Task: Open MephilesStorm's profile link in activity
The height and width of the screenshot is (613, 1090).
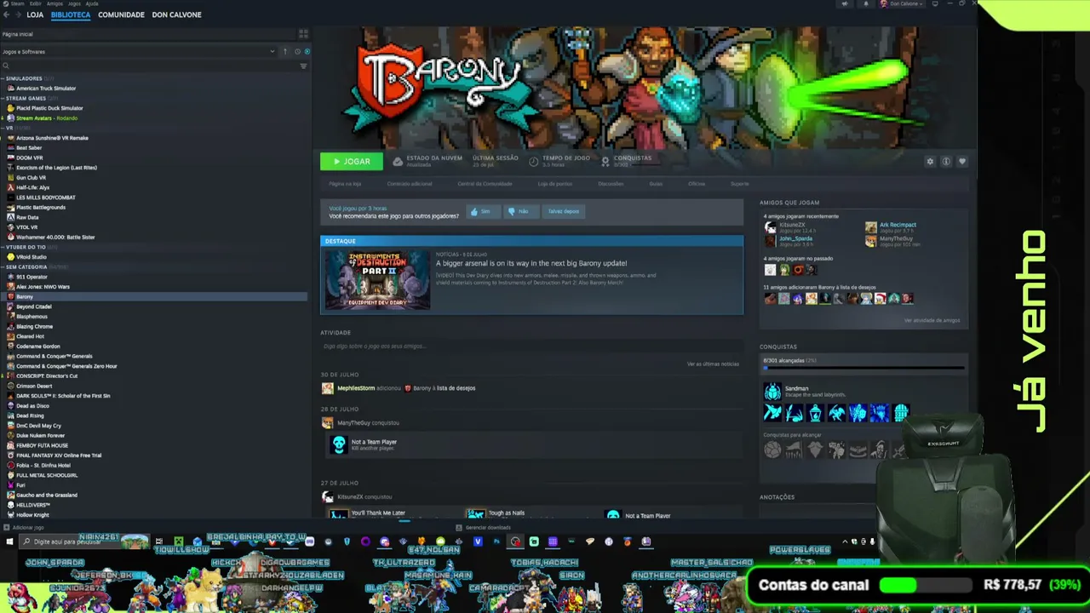Action: 356,388
